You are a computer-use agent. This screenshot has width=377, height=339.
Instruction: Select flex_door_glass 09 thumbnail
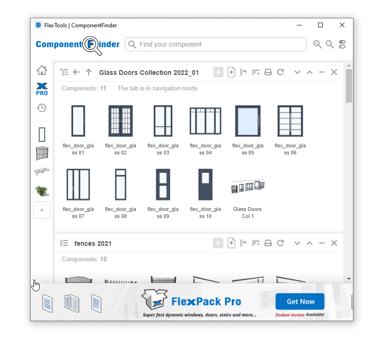(163, 185)
